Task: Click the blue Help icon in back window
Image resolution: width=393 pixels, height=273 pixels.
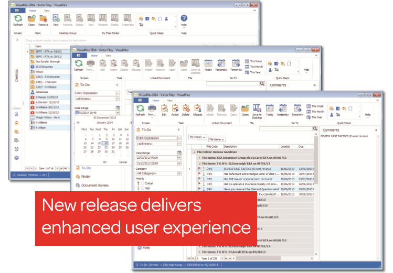Action: [184, 18]
